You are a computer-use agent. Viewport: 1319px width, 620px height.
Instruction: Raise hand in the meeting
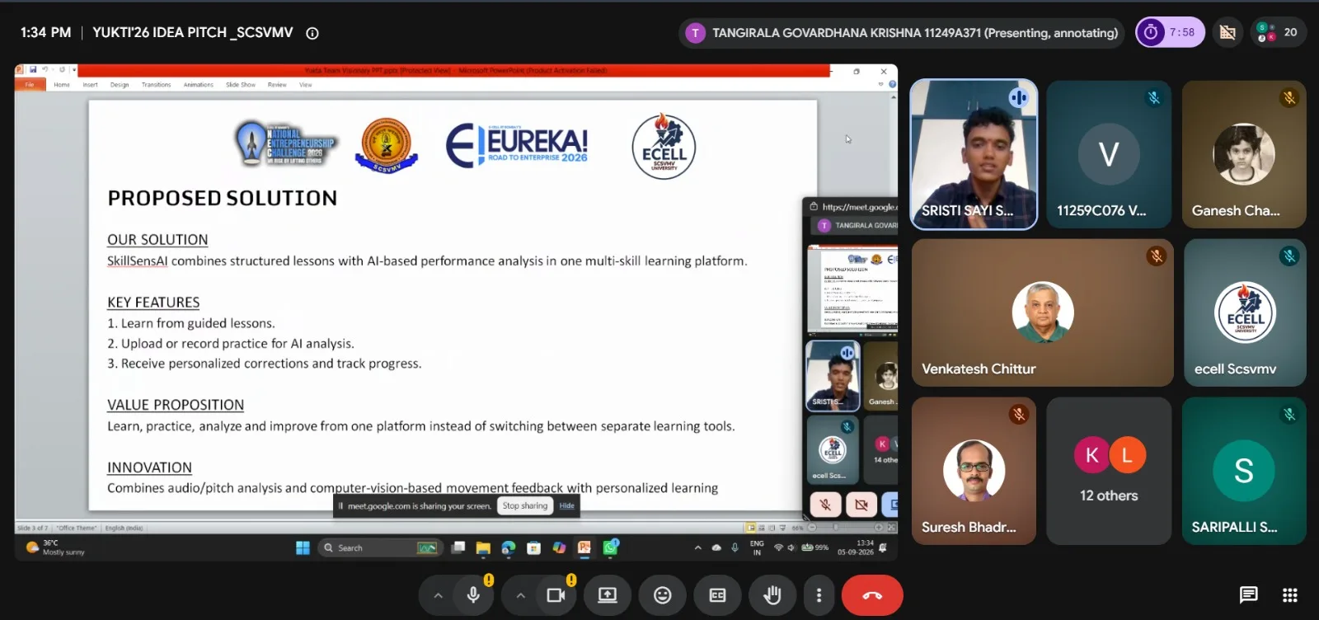772,594
